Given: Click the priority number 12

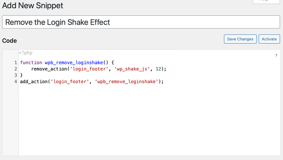Looking at the screenshot, I should pos(158,69).
